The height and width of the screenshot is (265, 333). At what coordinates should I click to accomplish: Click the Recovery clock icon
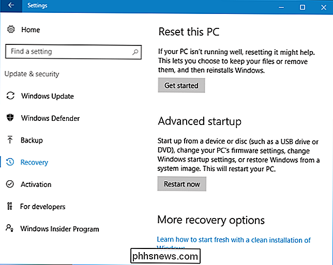click(x=10, y=162)
